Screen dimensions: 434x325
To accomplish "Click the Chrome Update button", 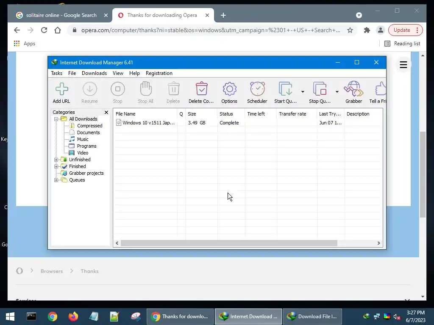I will pyautogui.click(x=406, y=30).
